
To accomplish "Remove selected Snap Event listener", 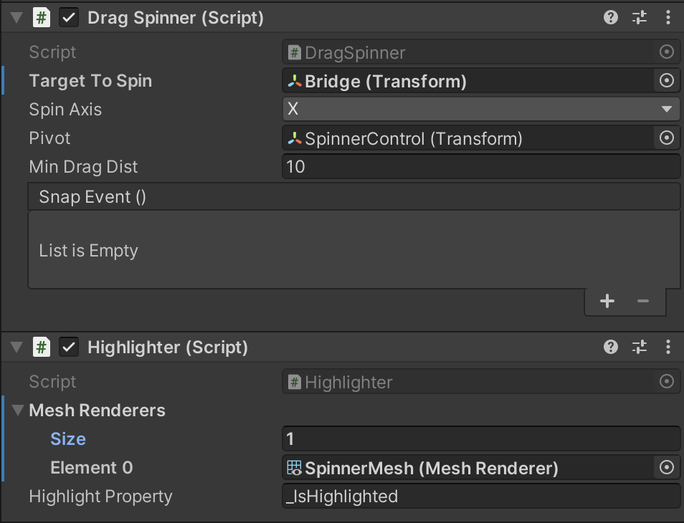I will coord(643,301).
